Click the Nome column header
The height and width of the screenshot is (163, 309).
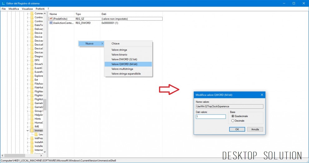point(61,14)
